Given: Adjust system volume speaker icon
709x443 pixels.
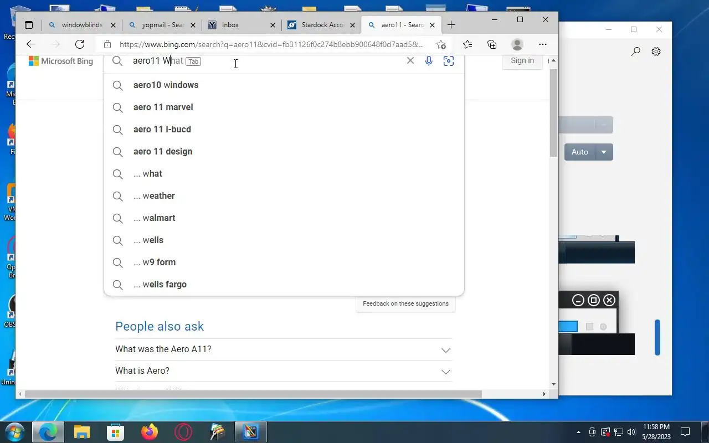Looking at the screenshot, I should point(631,432).
